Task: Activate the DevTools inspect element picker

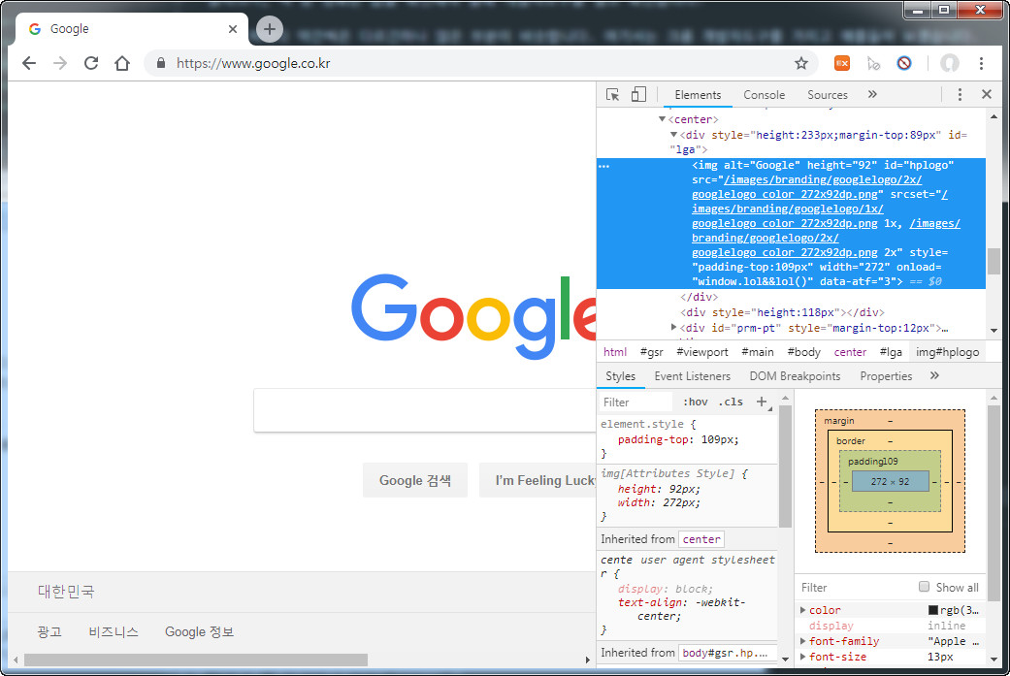Action: (612, 95)
